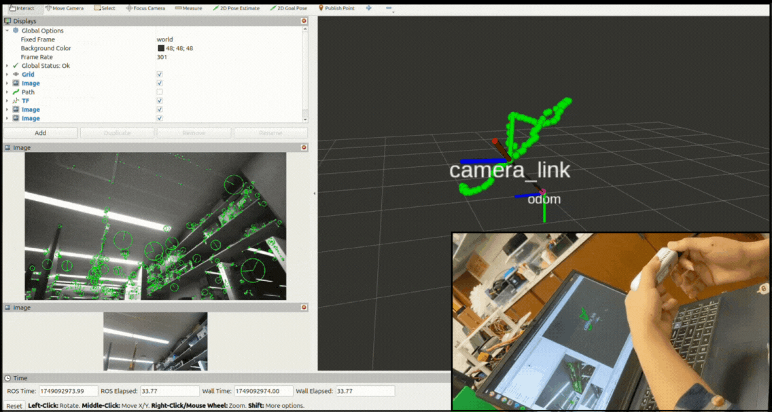Activate the Move Camera tool
Image resolution: width=772 pixels, height=412 pixels.
(64, 8)
